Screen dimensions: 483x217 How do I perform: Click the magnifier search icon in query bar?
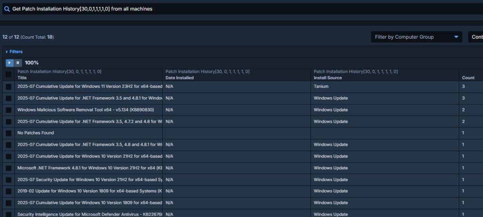click(7, 8)
